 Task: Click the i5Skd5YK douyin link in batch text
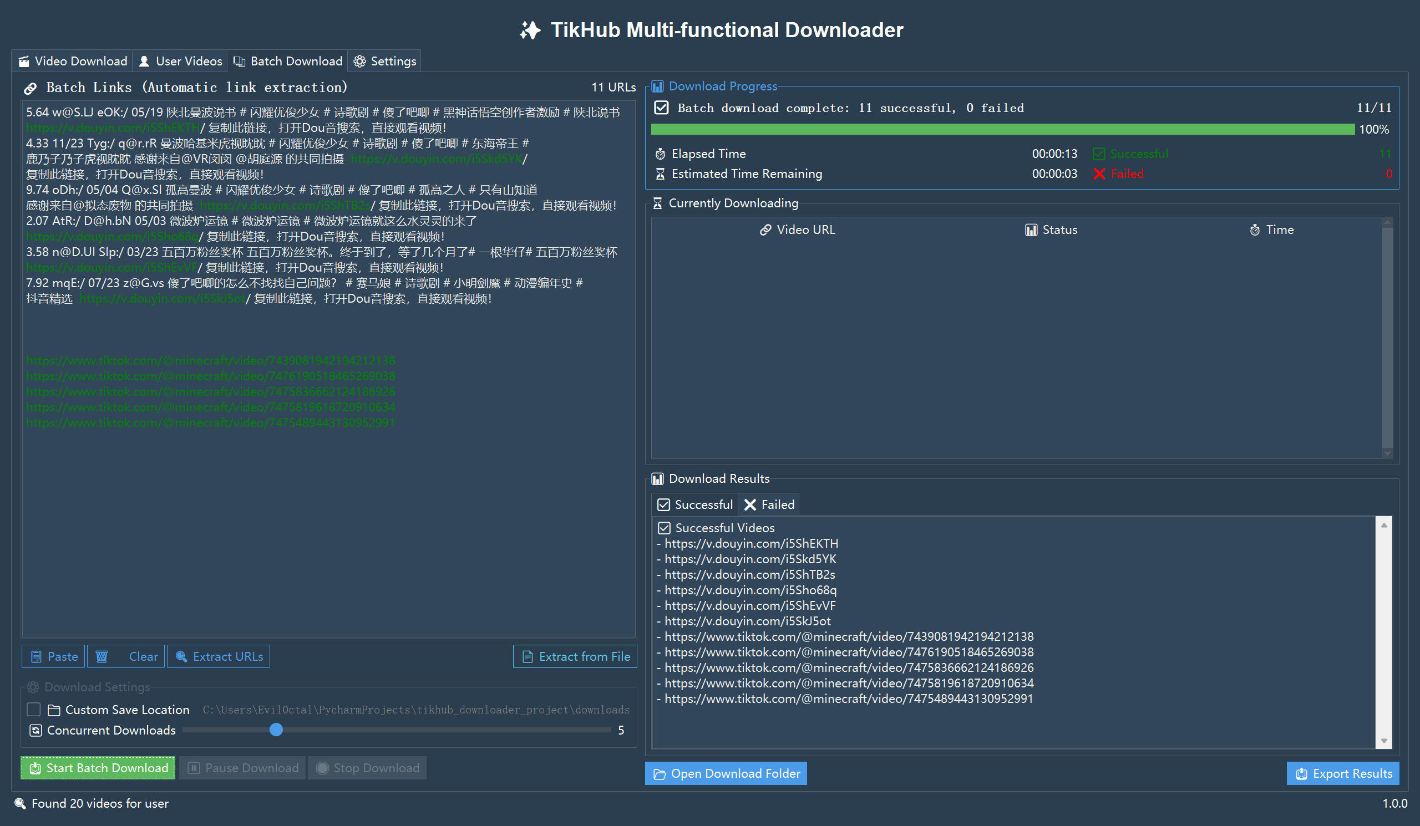437,159
